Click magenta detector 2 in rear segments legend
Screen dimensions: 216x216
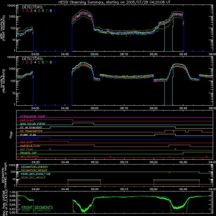[x=27, y=62]
